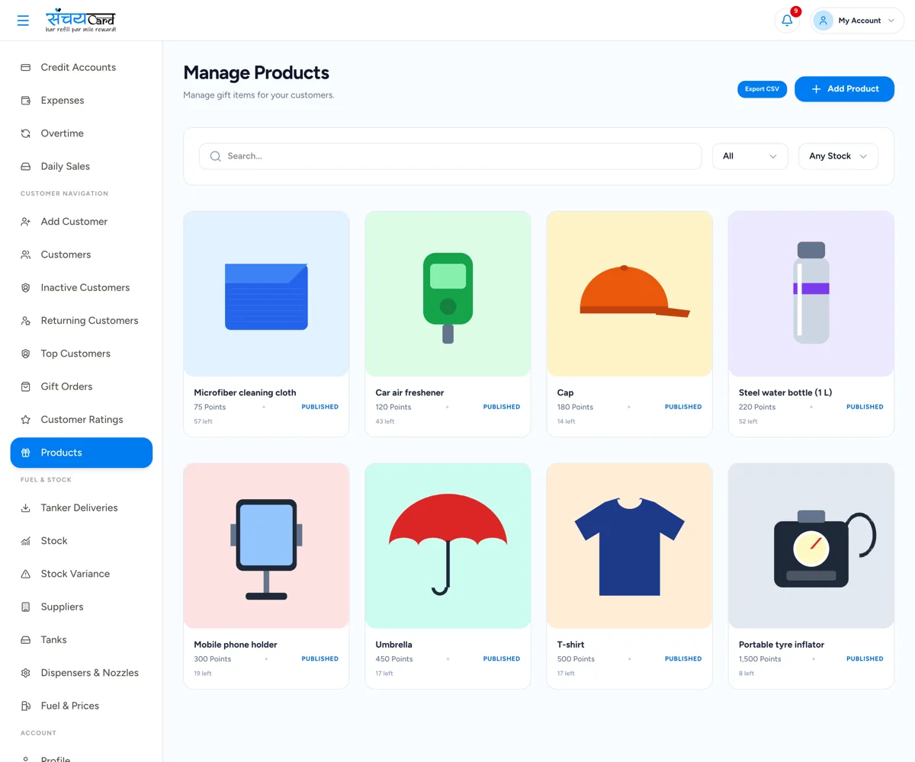
Task: Click the Fuel & Prices pump icon
Action: click(x=25, y=706)
